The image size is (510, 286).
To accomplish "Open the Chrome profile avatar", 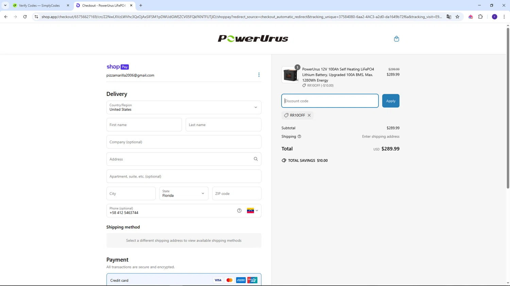I will click(x=495, y=17).
